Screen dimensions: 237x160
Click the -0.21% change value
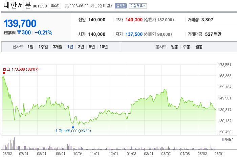[x=44, y=32]
